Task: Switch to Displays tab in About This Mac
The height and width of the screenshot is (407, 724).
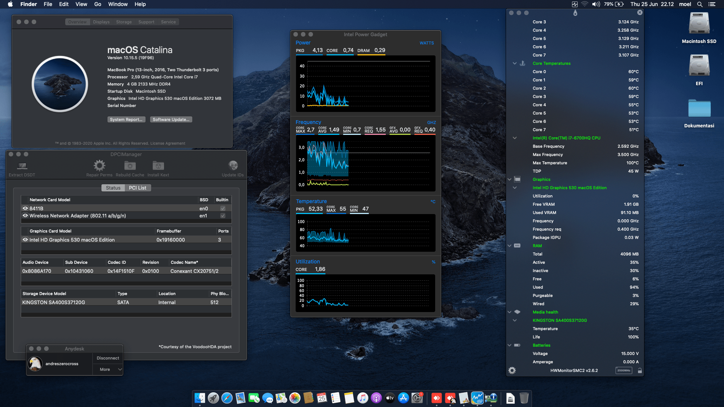Action: (x=101, y=22)
